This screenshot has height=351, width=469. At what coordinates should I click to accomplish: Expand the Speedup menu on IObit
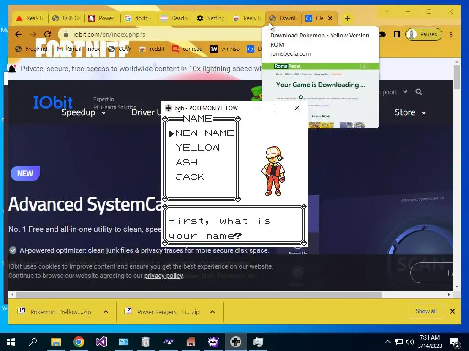click(83, 112)
